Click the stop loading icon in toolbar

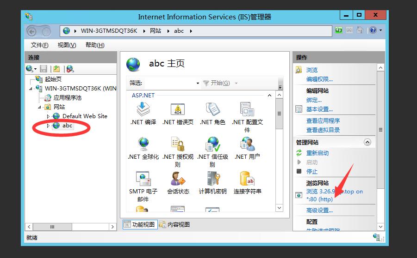tap(349, 30)
